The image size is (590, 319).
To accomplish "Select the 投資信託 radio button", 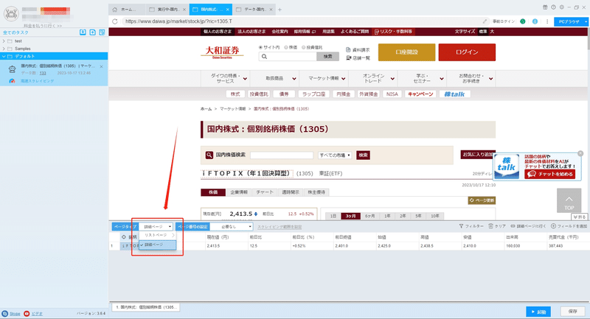I will [x=303, y=47].
